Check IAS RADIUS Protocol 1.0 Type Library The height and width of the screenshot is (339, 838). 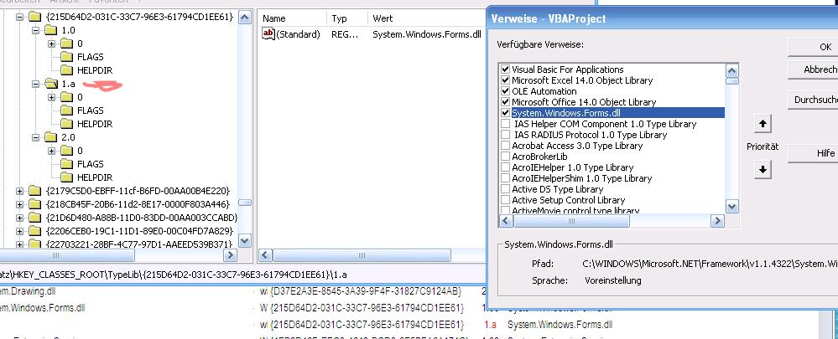tap(505, 134)
